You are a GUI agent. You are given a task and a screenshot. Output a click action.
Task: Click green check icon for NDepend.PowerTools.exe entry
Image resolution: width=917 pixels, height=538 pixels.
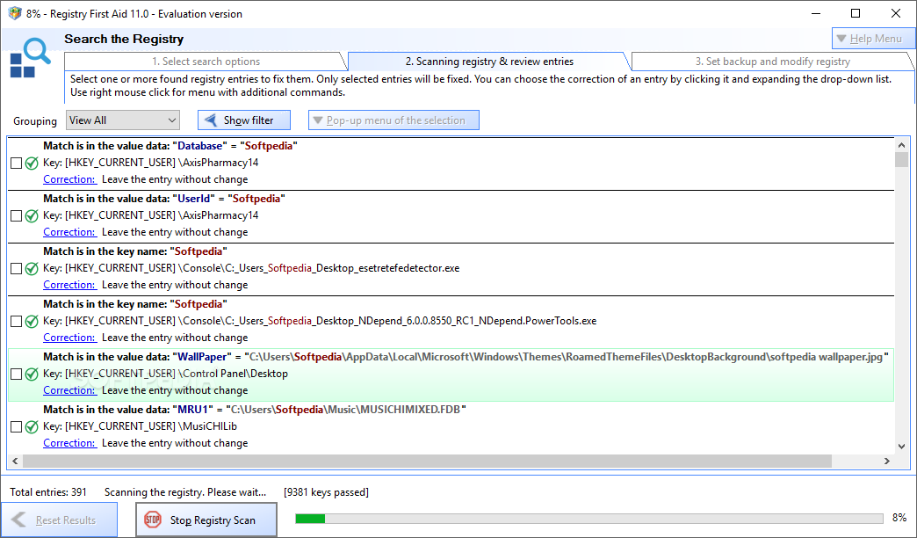[x=32, y=322]
